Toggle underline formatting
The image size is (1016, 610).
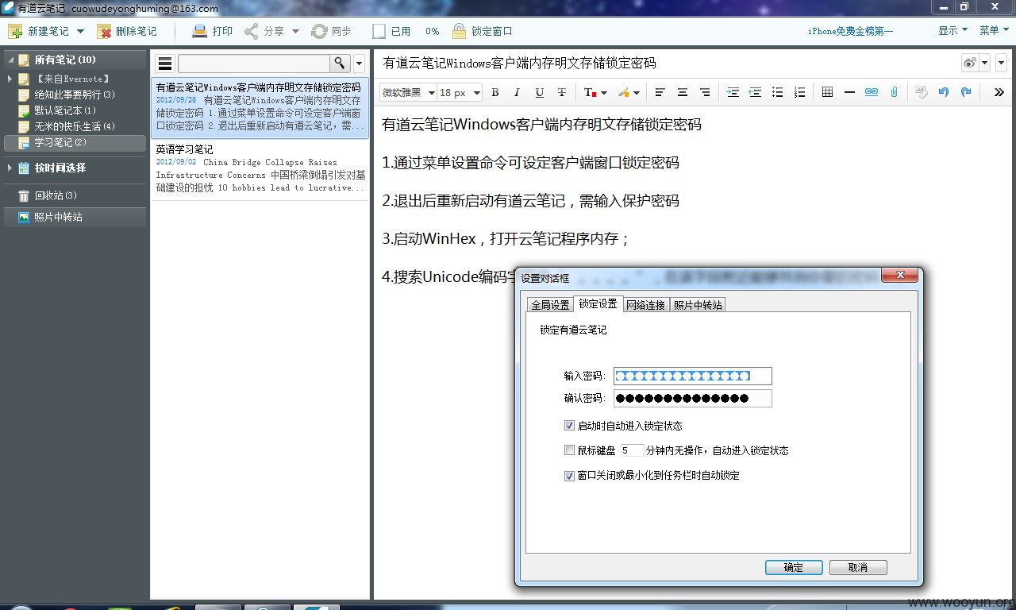(540, 92)
